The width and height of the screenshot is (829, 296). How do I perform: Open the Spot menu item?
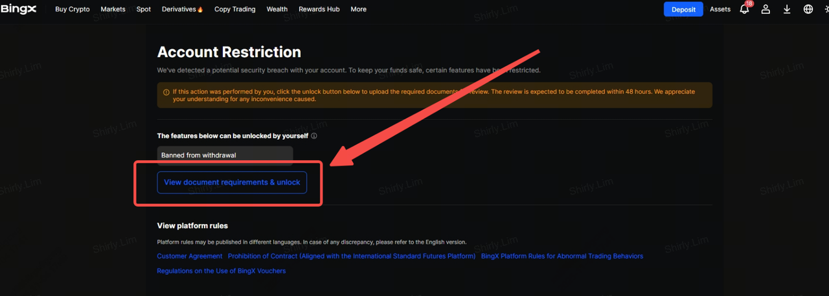click(144, 10)
